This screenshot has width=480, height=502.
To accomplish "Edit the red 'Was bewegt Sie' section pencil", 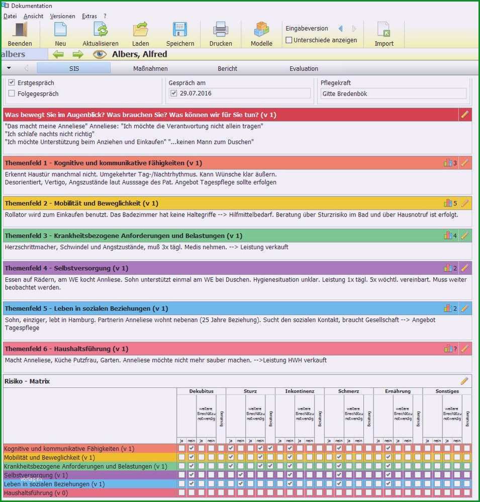I will pyautogui.click(x=464, y=115).
